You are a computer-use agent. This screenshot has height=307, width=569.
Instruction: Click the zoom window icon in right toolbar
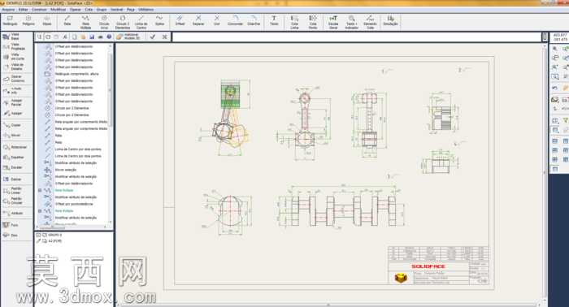pos(555,77)
